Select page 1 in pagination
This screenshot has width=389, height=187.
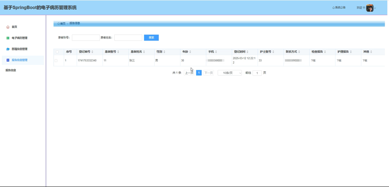click(199, 73)
